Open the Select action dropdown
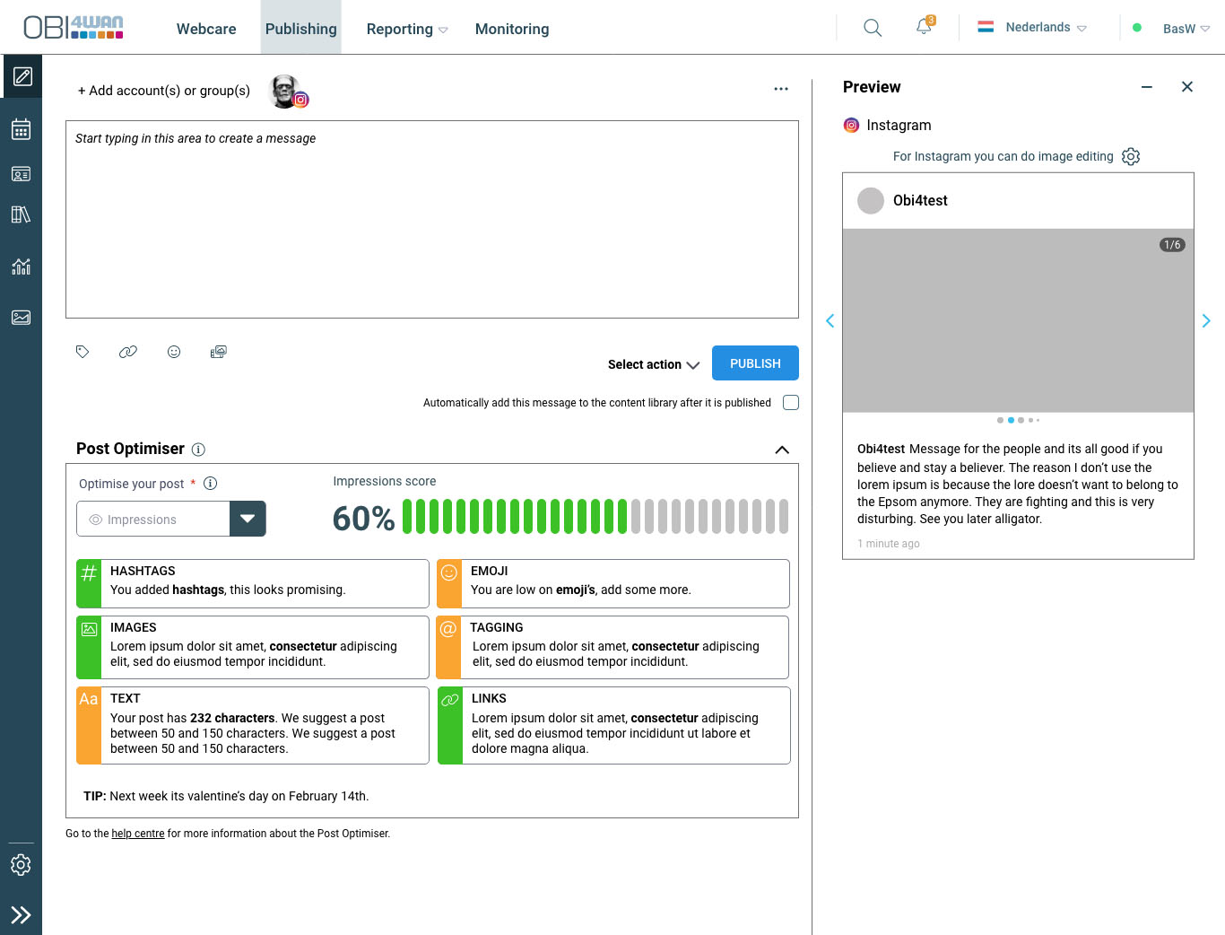1225x935 pixels. [654, 364]
